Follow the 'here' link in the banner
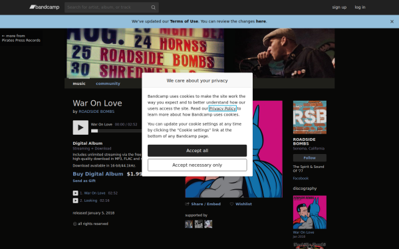 pos(261,21)
